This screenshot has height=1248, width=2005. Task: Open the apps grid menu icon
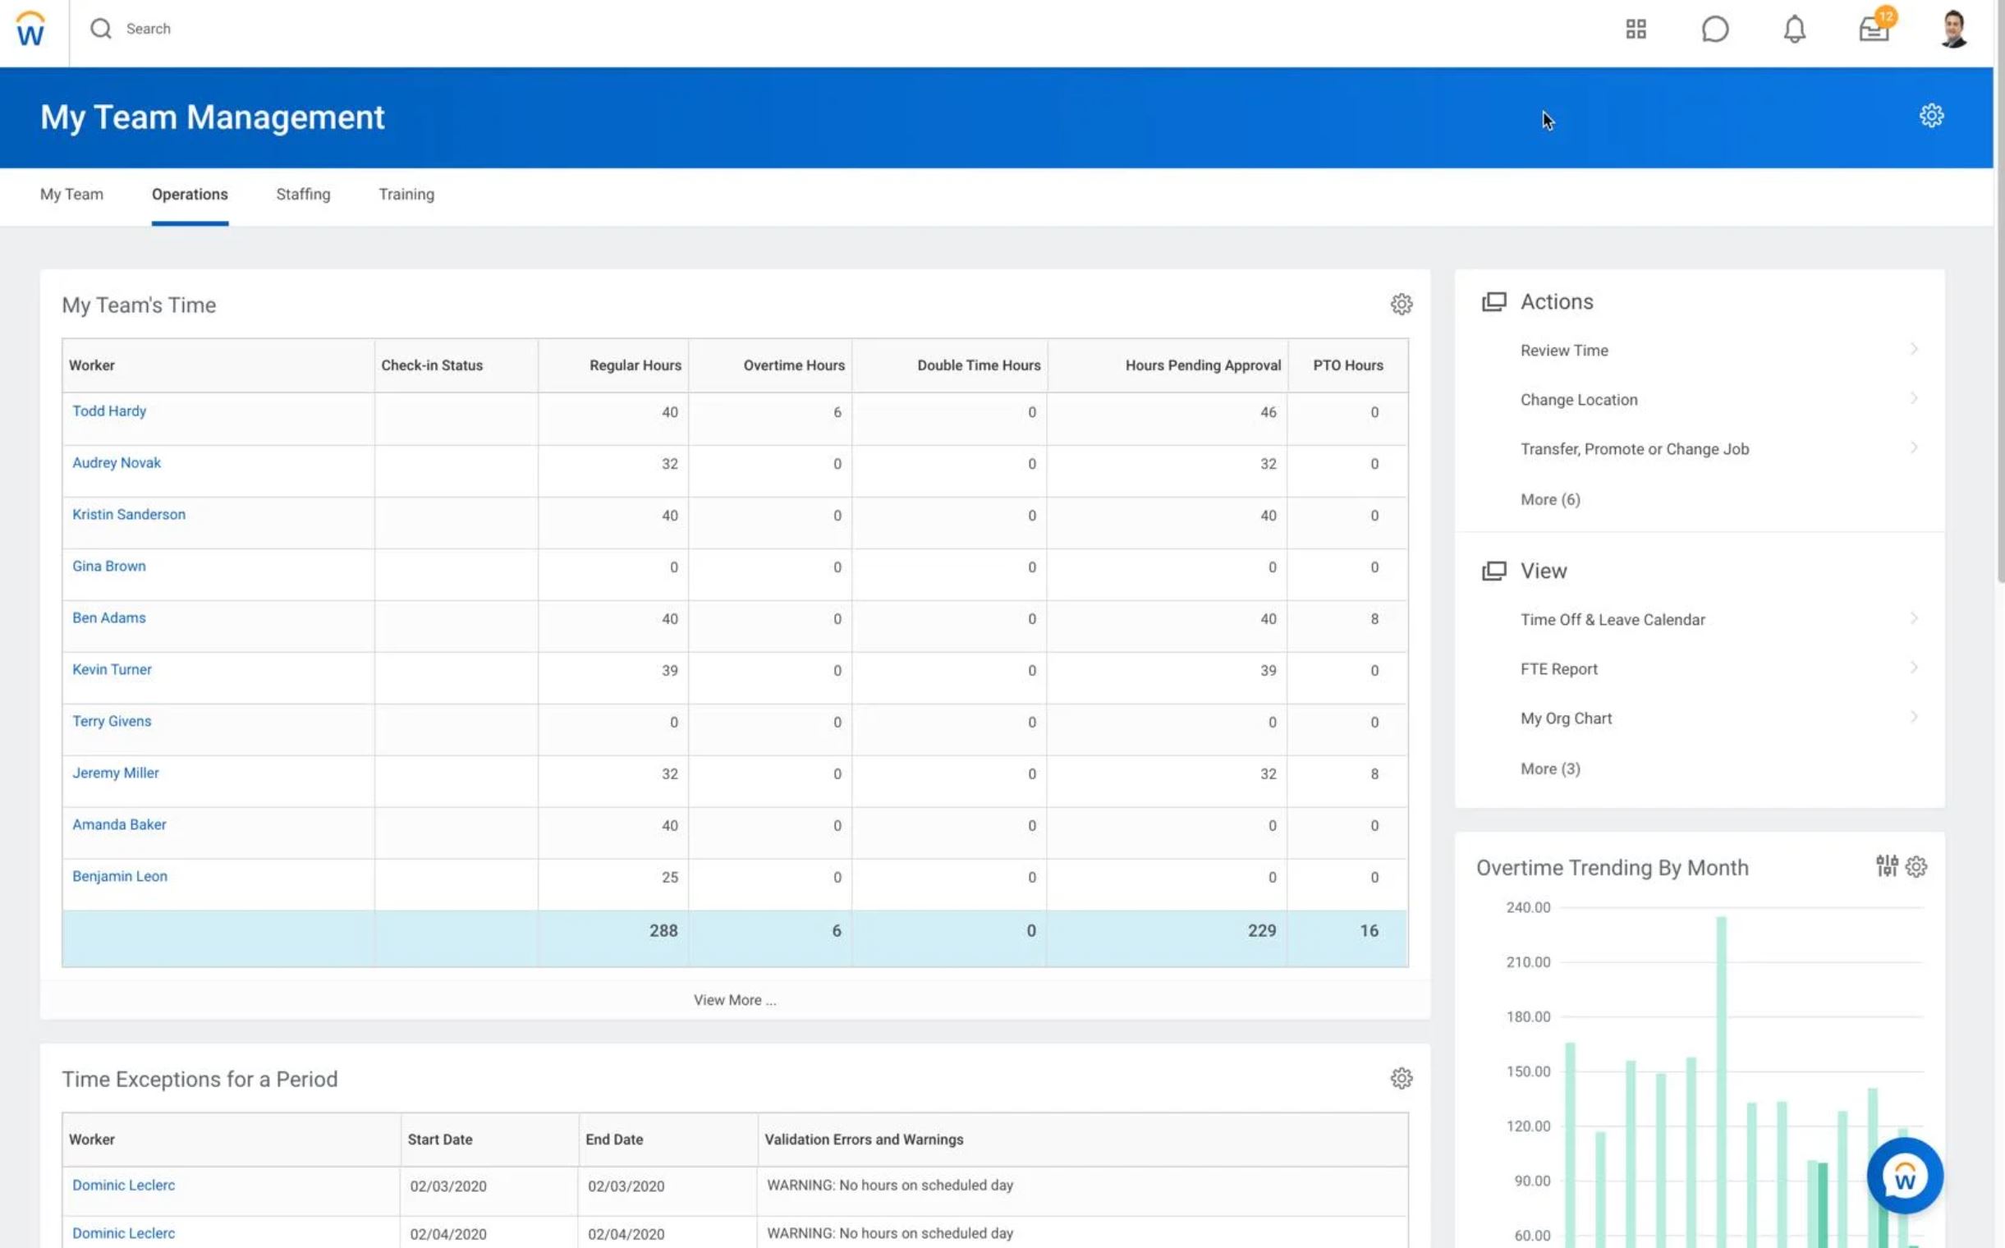point(1636,29)
